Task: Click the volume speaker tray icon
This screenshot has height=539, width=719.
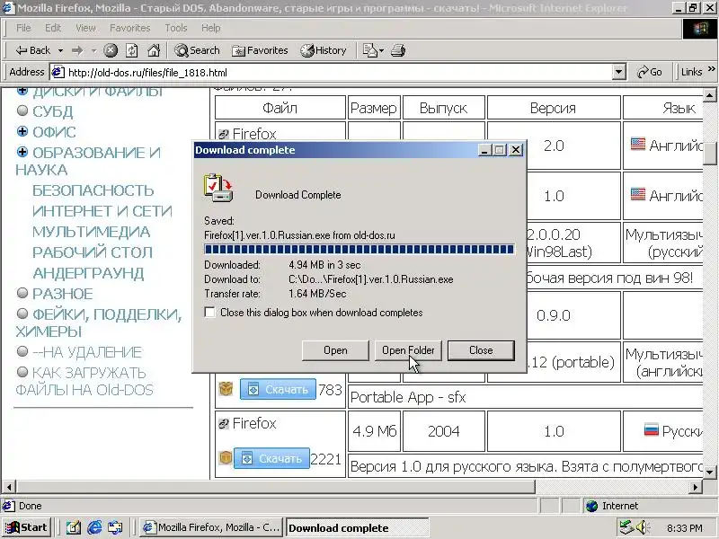Action: [643, 527]
